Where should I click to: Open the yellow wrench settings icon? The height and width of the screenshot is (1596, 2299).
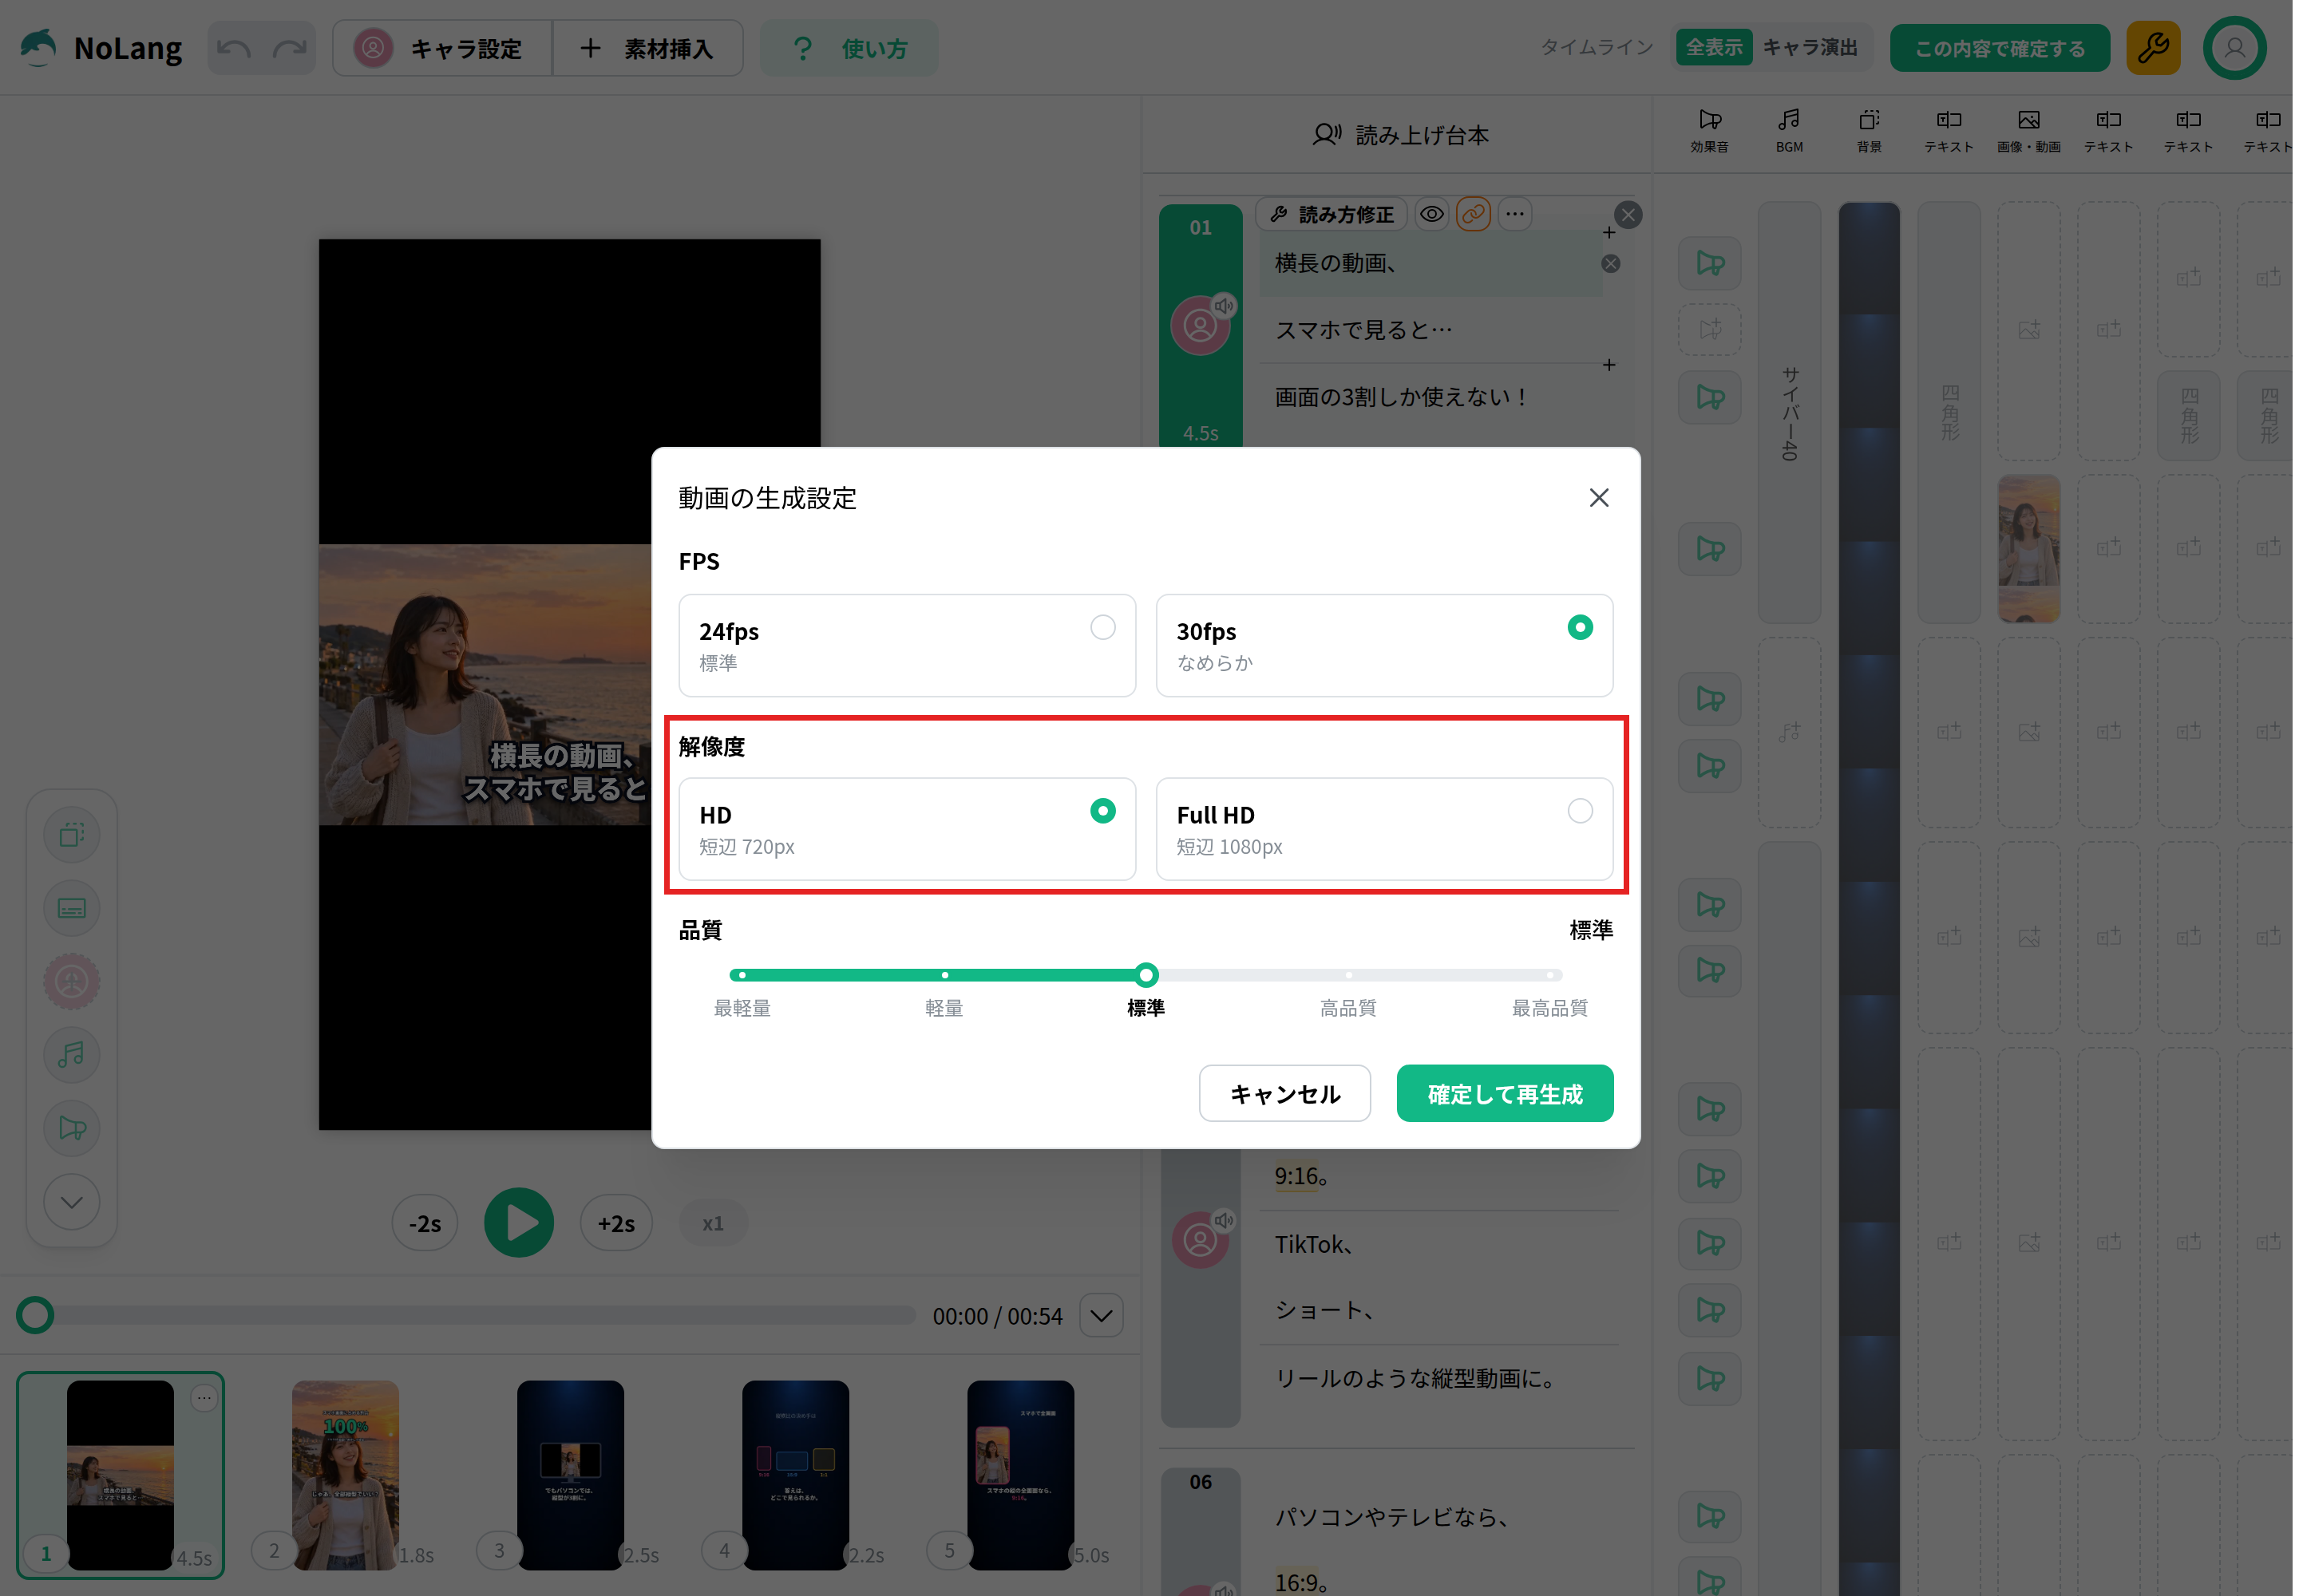pyautogui.click(x=2153, y=48)
